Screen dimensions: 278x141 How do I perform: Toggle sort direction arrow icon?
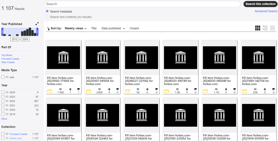click(x=48, y=28)
